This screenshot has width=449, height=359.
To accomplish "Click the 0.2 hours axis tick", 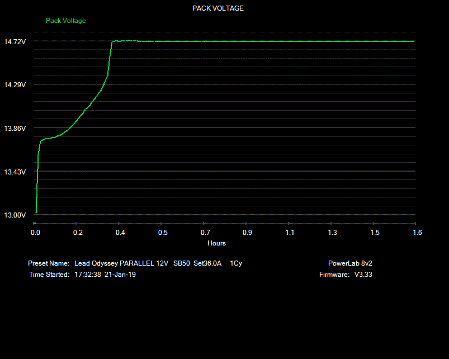I will point(78,233).
